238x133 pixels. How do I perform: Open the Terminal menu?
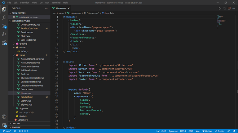56,2
